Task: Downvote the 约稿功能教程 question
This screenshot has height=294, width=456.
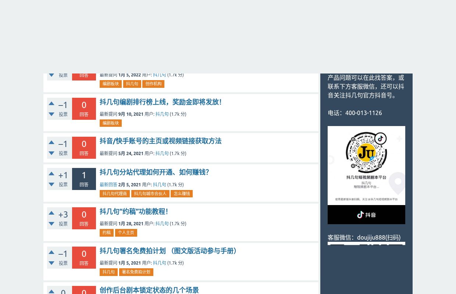Action: 51,224
